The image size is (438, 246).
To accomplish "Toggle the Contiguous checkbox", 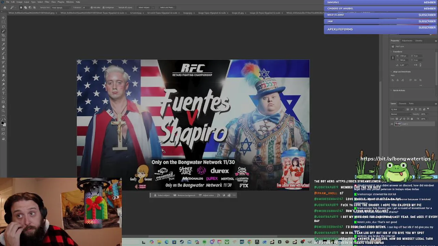I will click(103, 7).
